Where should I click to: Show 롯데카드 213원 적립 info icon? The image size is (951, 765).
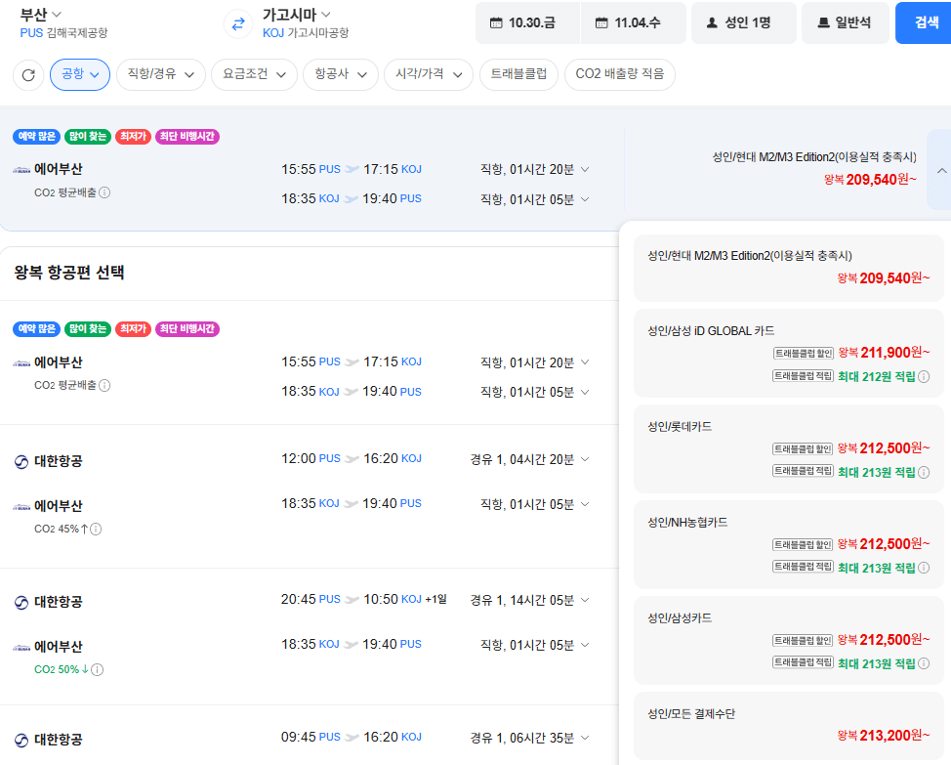[x=924, y=473]
